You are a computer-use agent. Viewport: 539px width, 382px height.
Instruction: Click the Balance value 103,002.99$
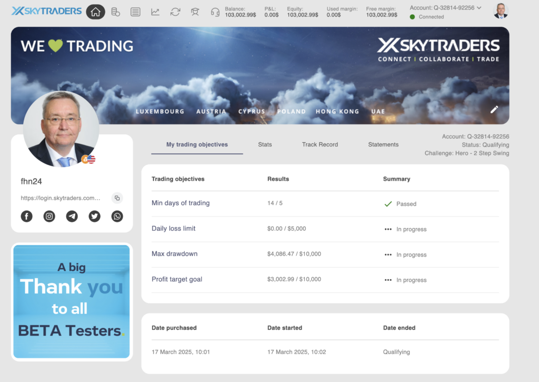[240, 15]
